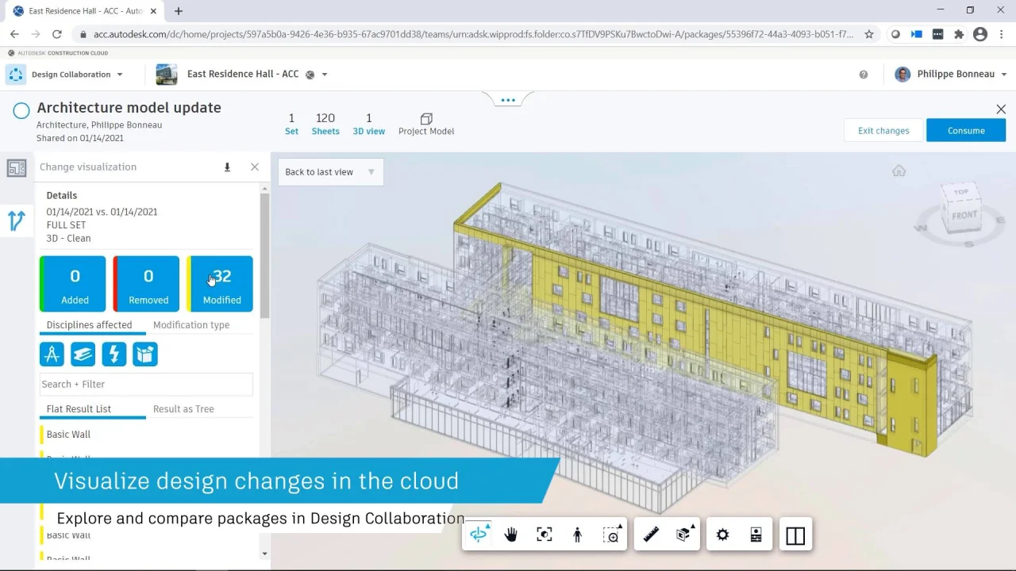Switch to the Modification type tab
The image size is (1016, 571).
click(x=191, y=325)
